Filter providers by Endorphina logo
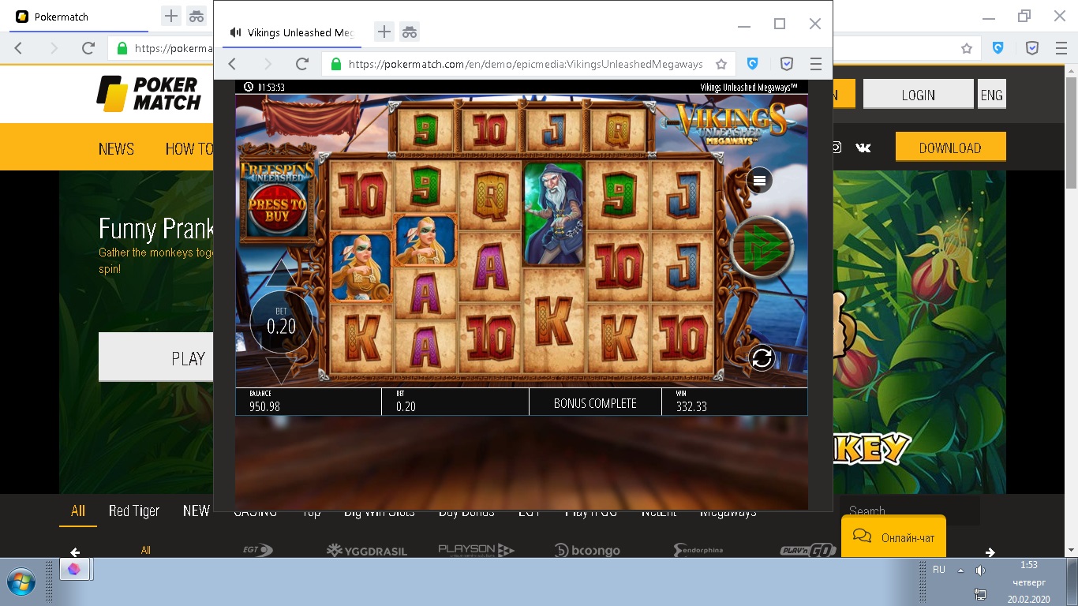The image size is (1078, 606). (x=698, y=550)
